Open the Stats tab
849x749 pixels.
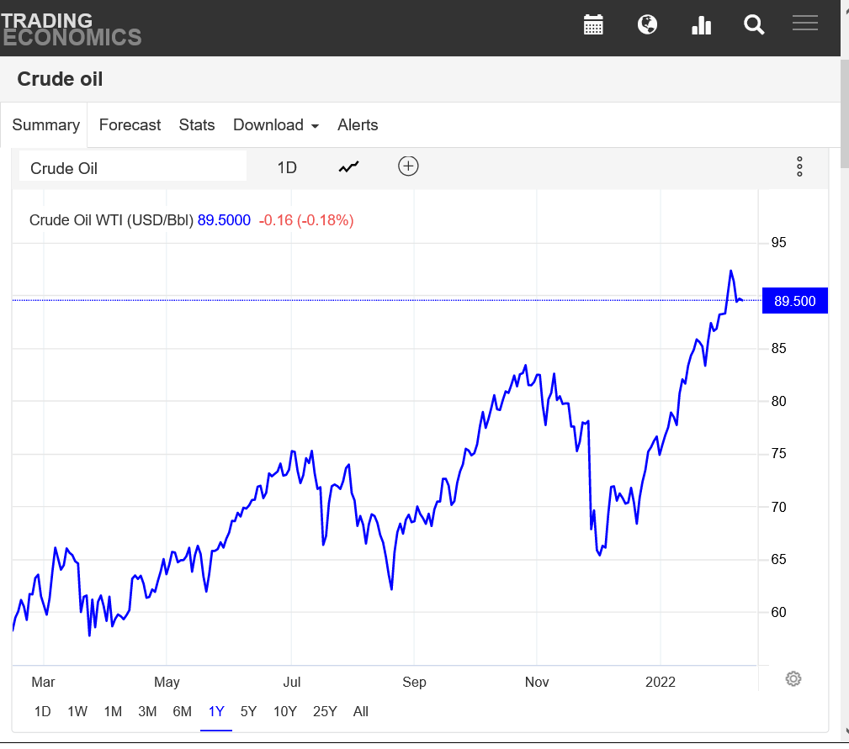[197, 125]
